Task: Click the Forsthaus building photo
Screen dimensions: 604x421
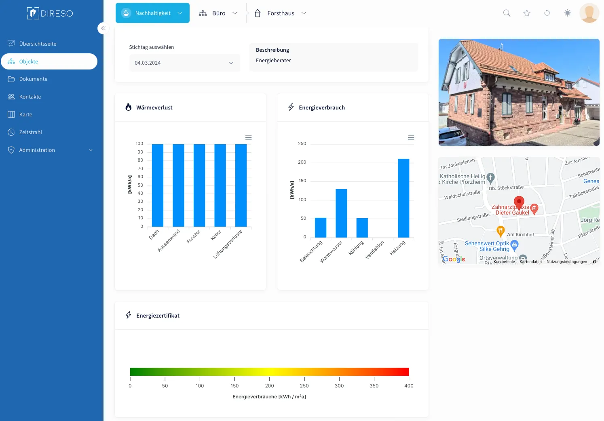Action: pyautogui.click(x=519, y=92)
